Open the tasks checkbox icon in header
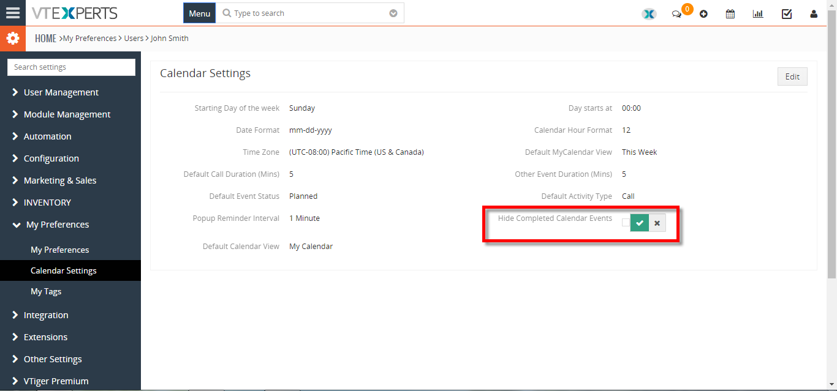The image size is (837, 391). tap(787, 13)
